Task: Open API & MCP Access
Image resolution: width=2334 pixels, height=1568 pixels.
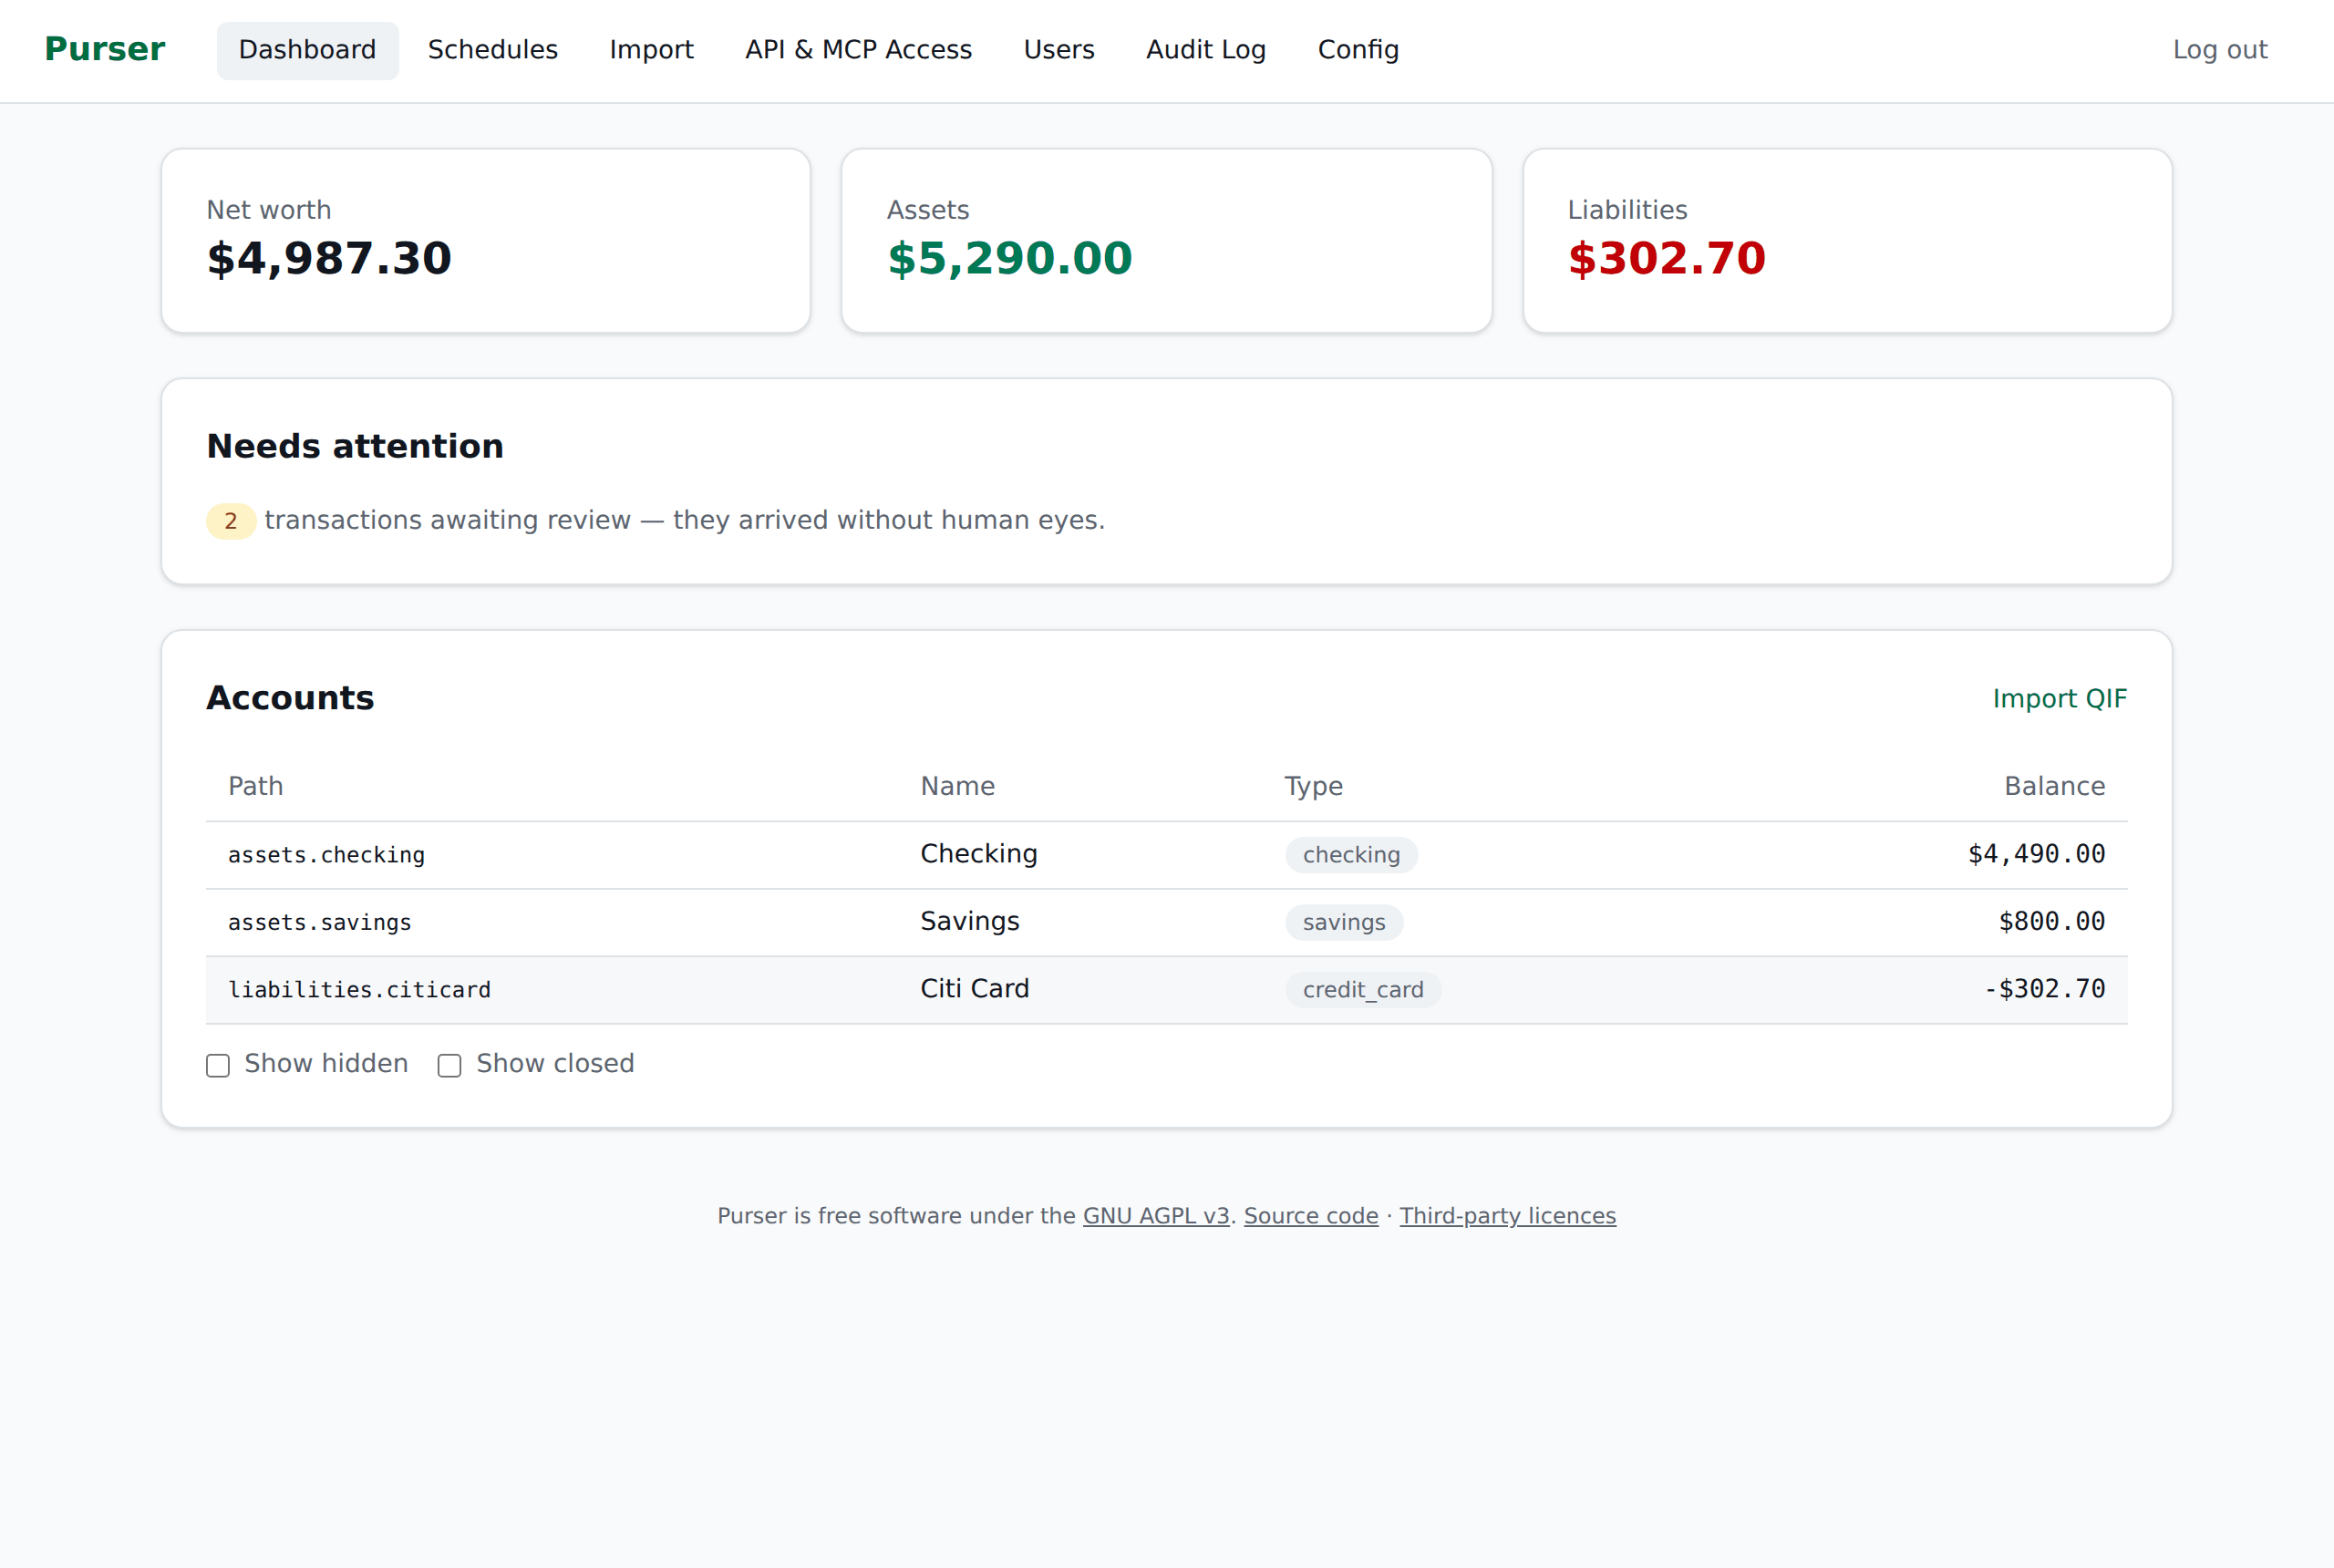Action: [x=858, y=50]
